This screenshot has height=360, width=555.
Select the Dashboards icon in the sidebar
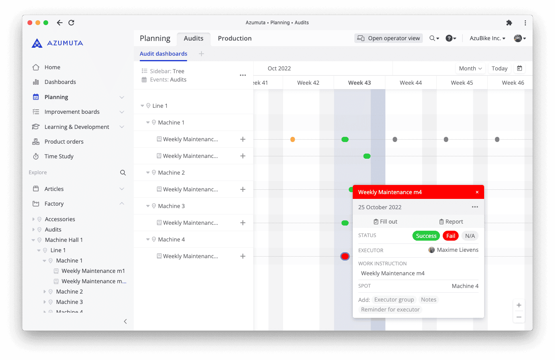pyautogui.click(x=36, y=82)
